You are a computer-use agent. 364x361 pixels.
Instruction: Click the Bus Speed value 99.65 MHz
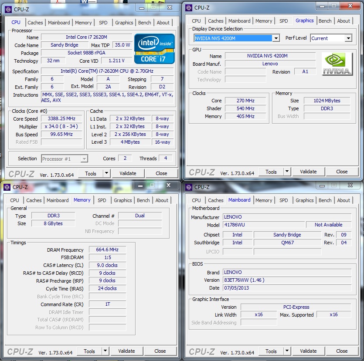pyautogui.click(x=61, y=134)
